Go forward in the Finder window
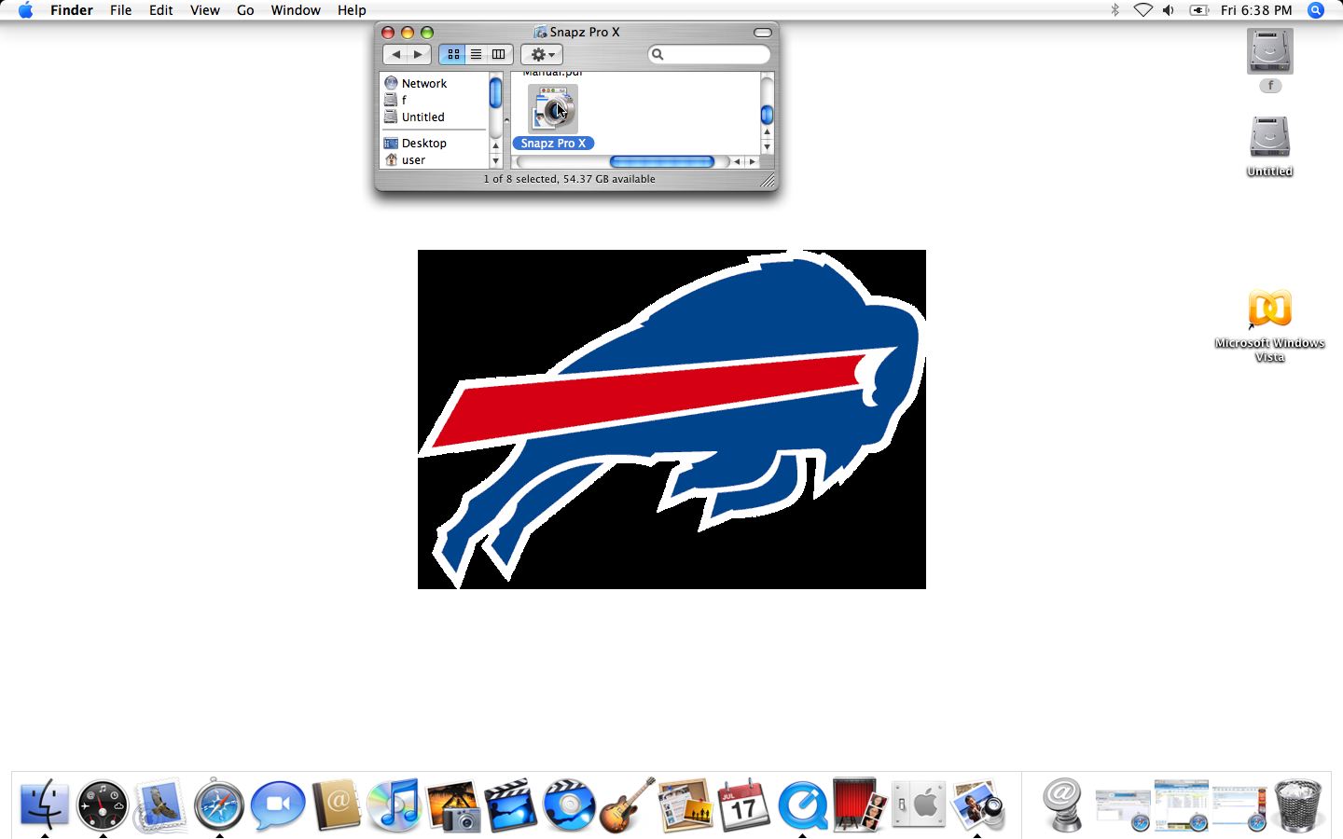The width and height of the screenshot is (1343, 839). pyautogui.click(x=419, y=54)
